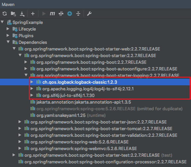The height and width of the screenshot is (167, 191).
Task: Select spring-webmvc:5.2.6.RELEASE text
Action: [84, 149]
